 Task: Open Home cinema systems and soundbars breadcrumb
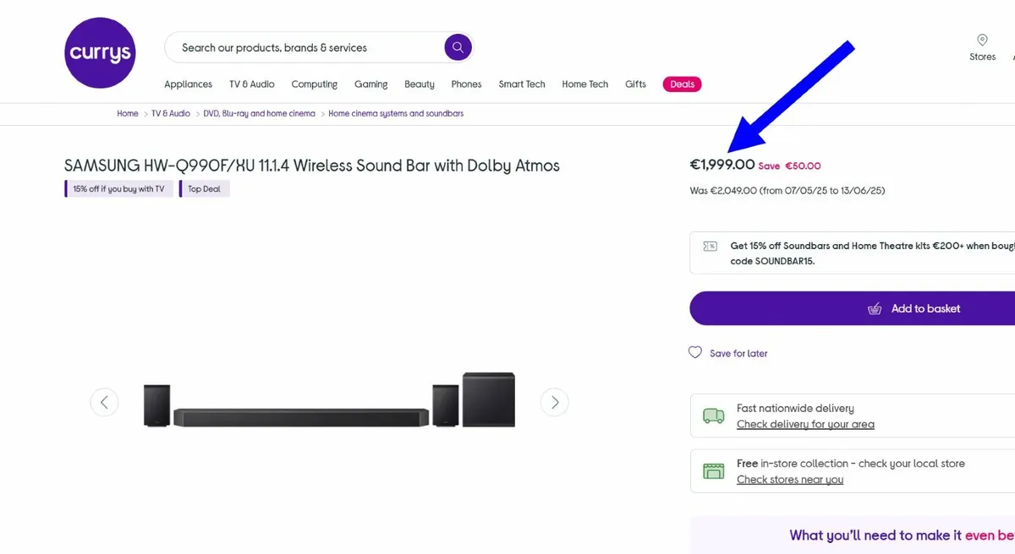pyautogui.click(x=396, y=113)
